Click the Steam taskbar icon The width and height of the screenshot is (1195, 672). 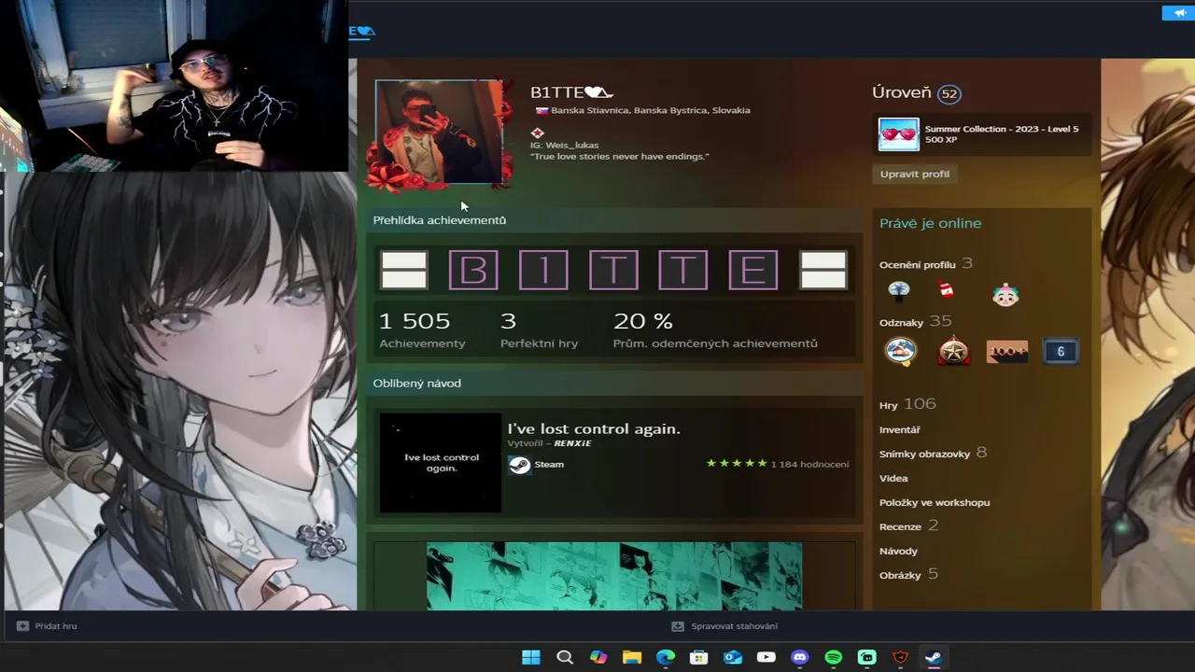(x=934, y=657)
